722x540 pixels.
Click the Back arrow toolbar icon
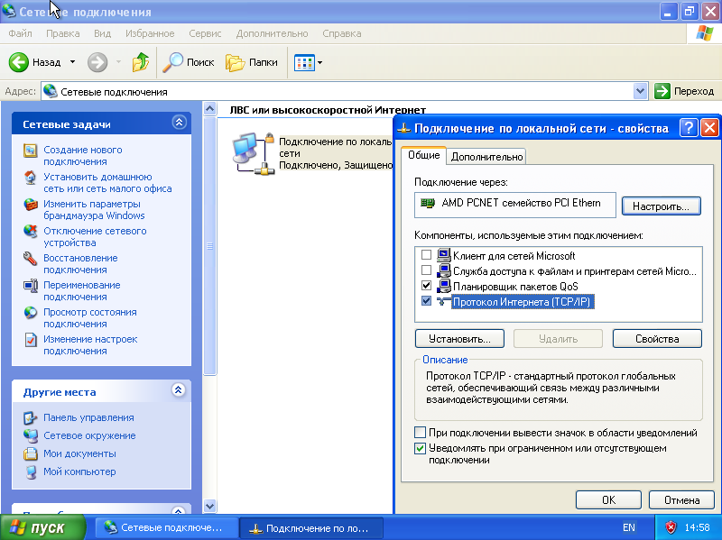pos(20,62)
